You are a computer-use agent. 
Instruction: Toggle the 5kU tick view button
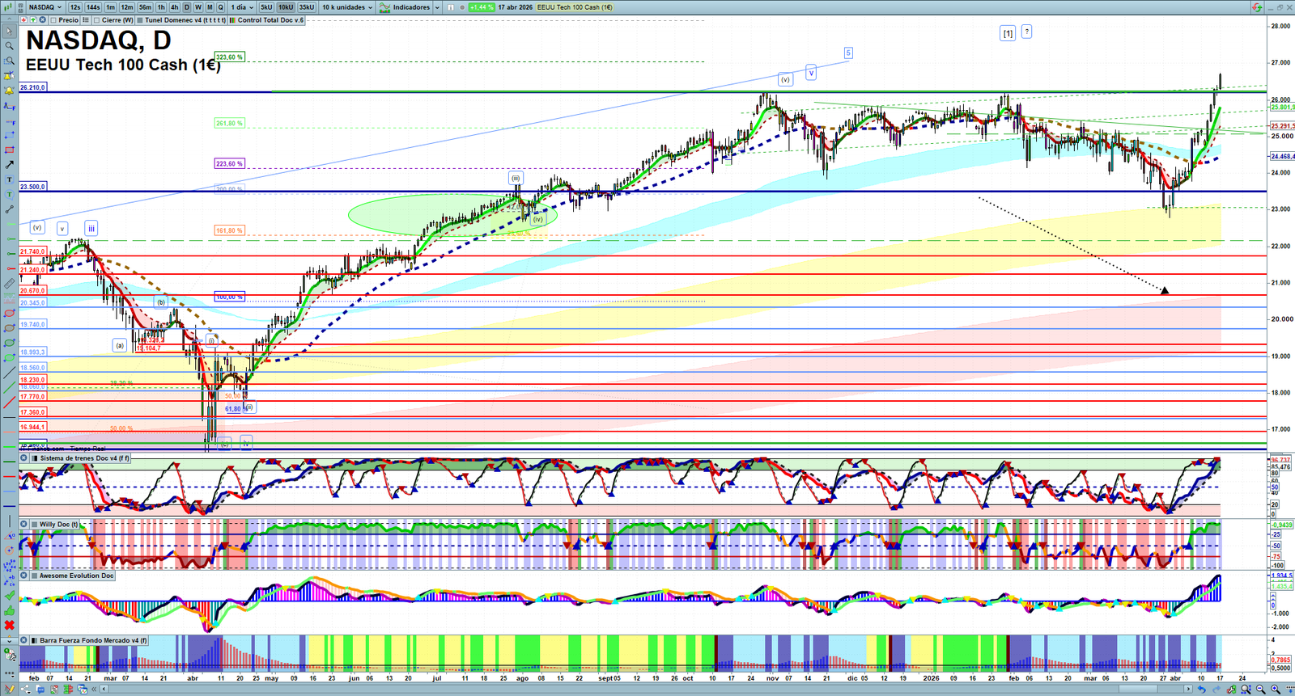click(266, 7)
